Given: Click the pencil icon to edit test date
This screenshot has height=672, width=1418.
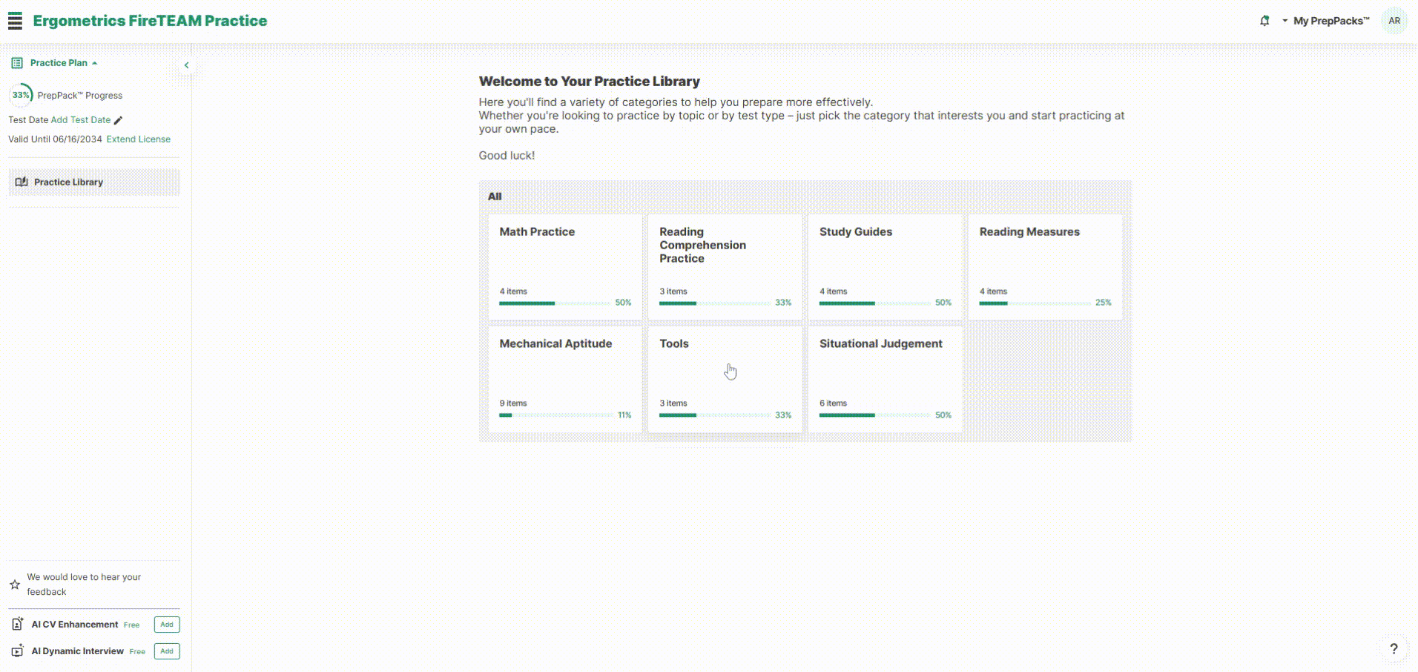Looking at the screenshot, I should [x=119, y=120].
